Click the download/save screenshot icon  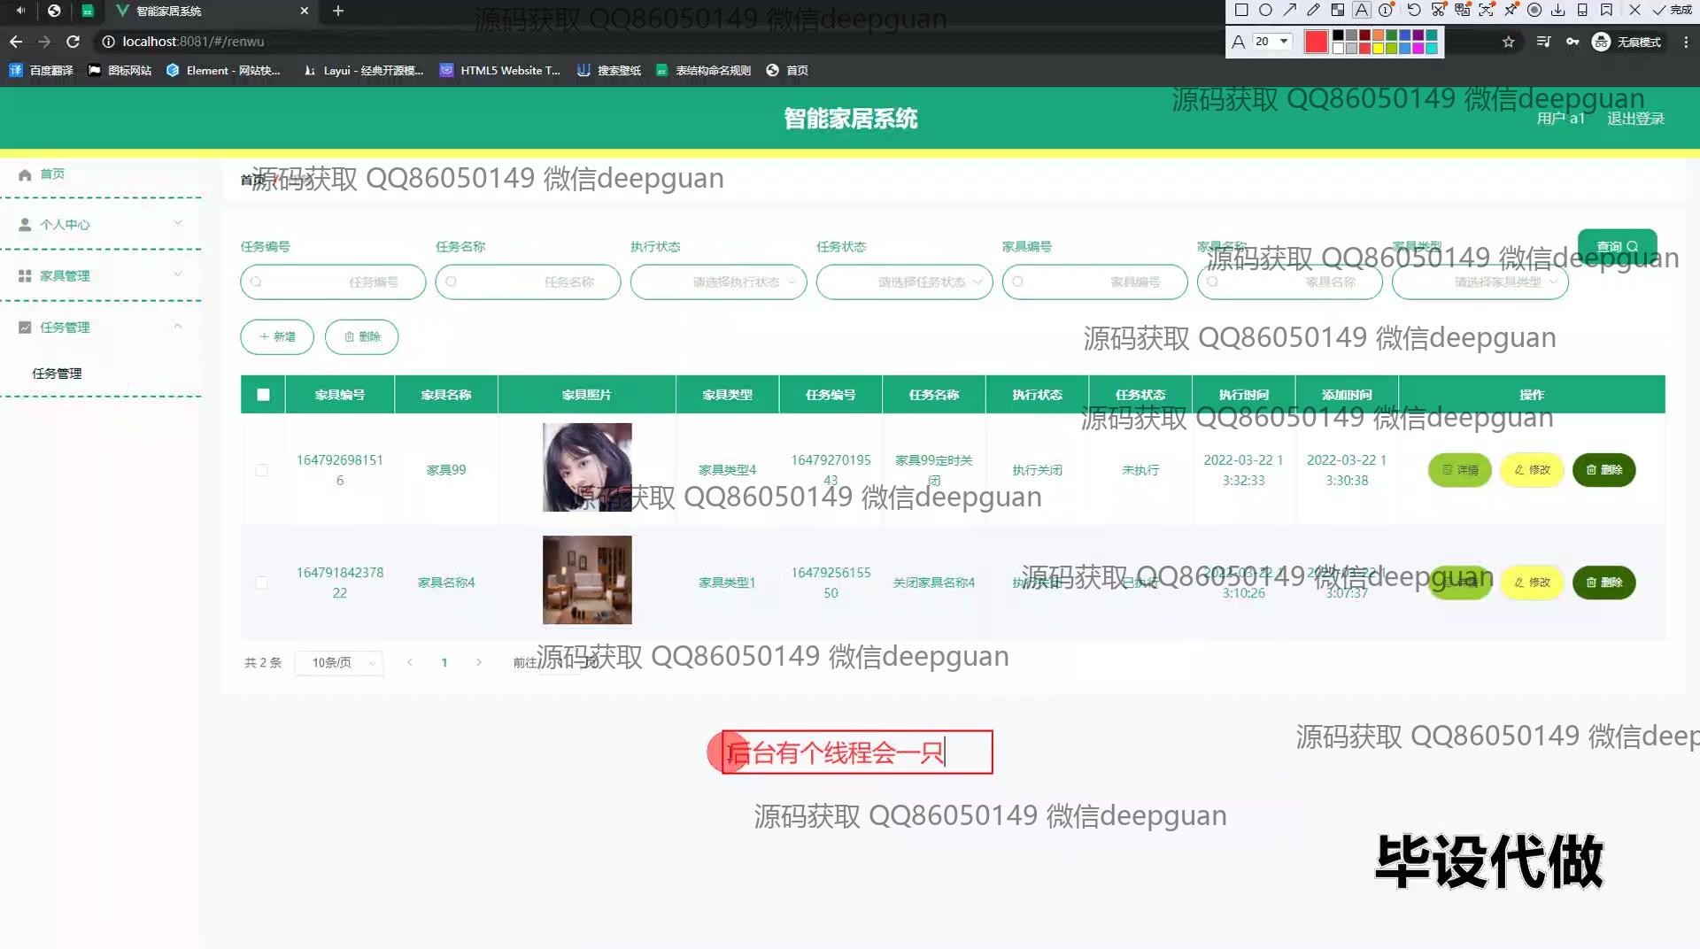1558,11
